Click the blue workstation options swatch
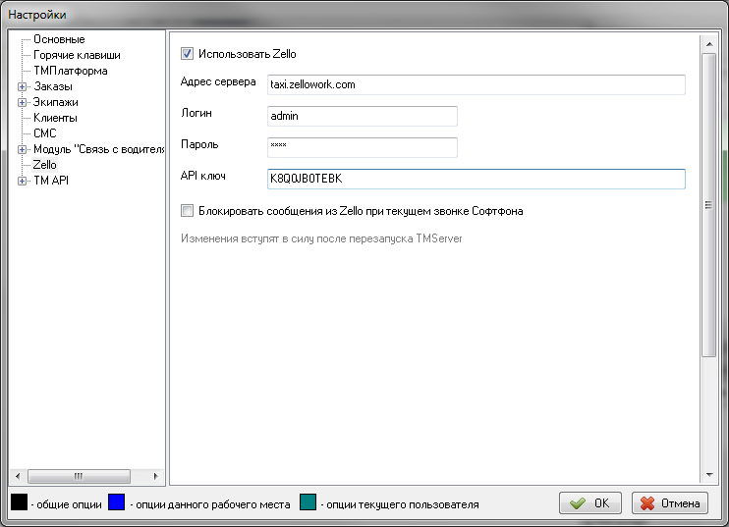 click(116, 503)
